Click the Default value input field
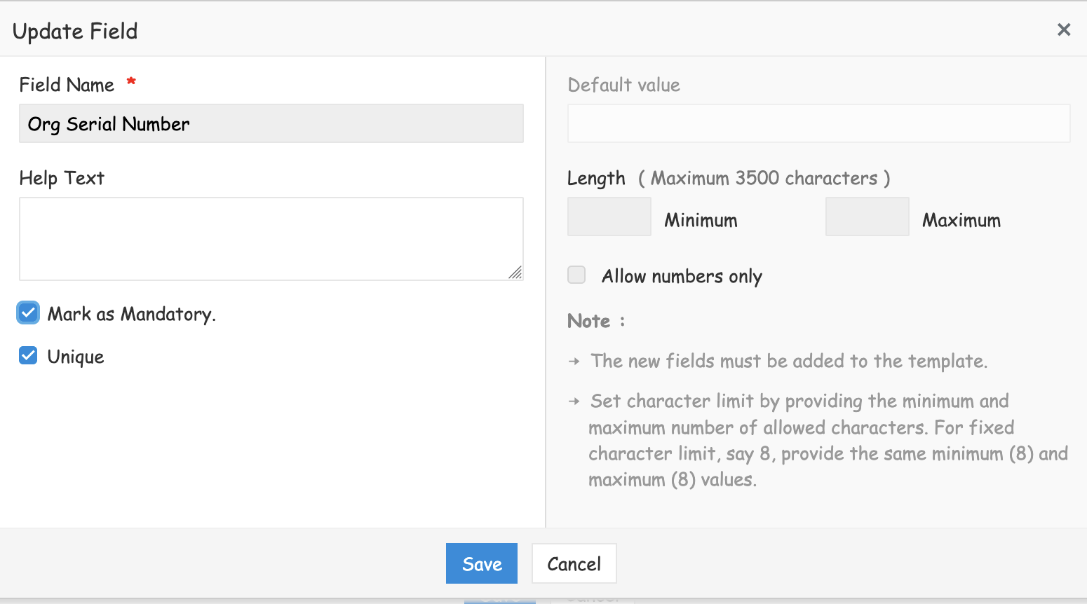 818,123
